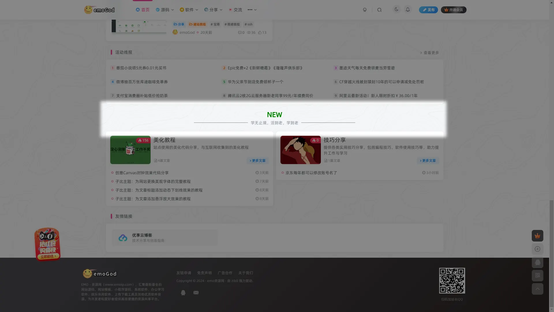Expand the 软件 dropdown menu
The height and width of the screenshot is (312, 554).
click(189, 10)
